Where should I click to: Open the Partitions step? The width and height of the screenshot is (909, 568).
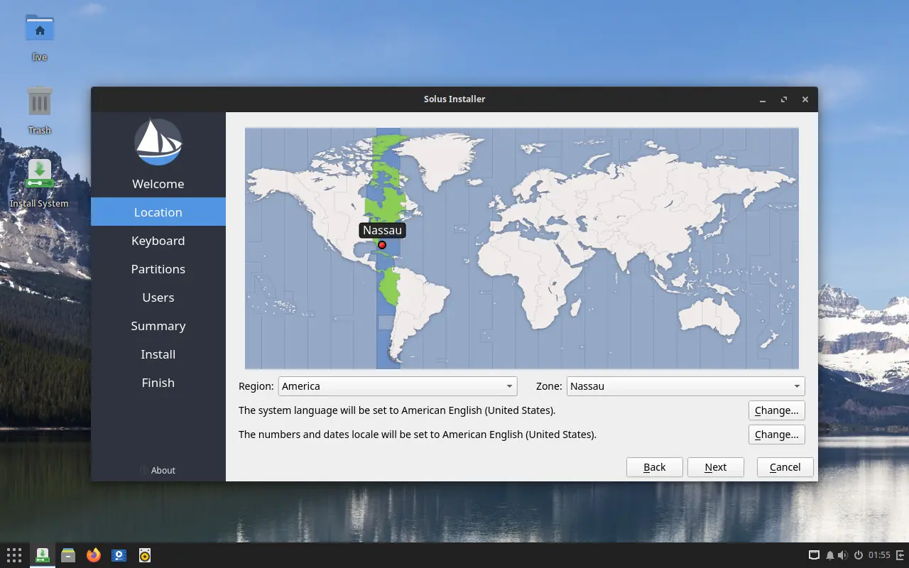tap(158, 269)
